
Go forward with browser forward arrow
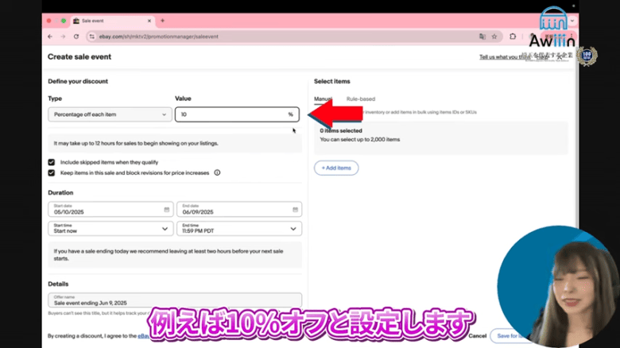click(x=63, y=37)
